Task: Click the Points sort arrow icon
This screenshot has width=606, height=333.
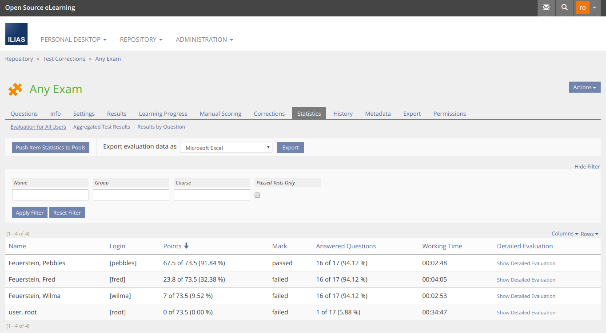Action: pos(186,246)
